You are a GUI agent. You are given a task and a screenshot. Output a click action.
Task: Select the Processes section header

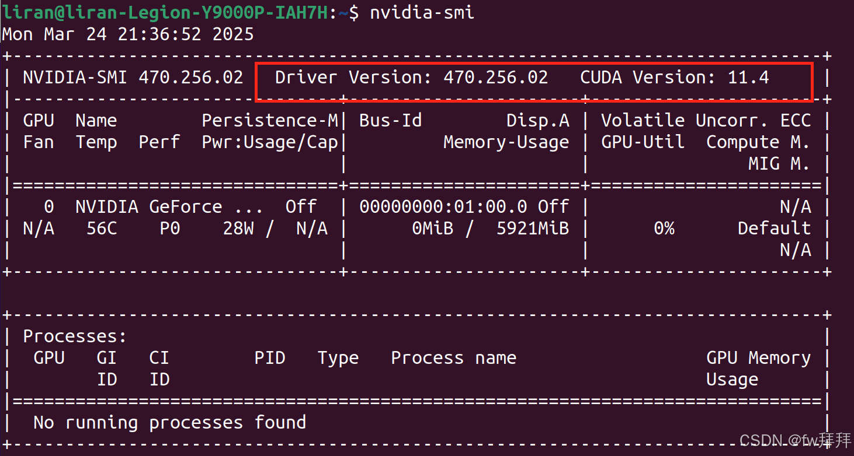point(74,336)
